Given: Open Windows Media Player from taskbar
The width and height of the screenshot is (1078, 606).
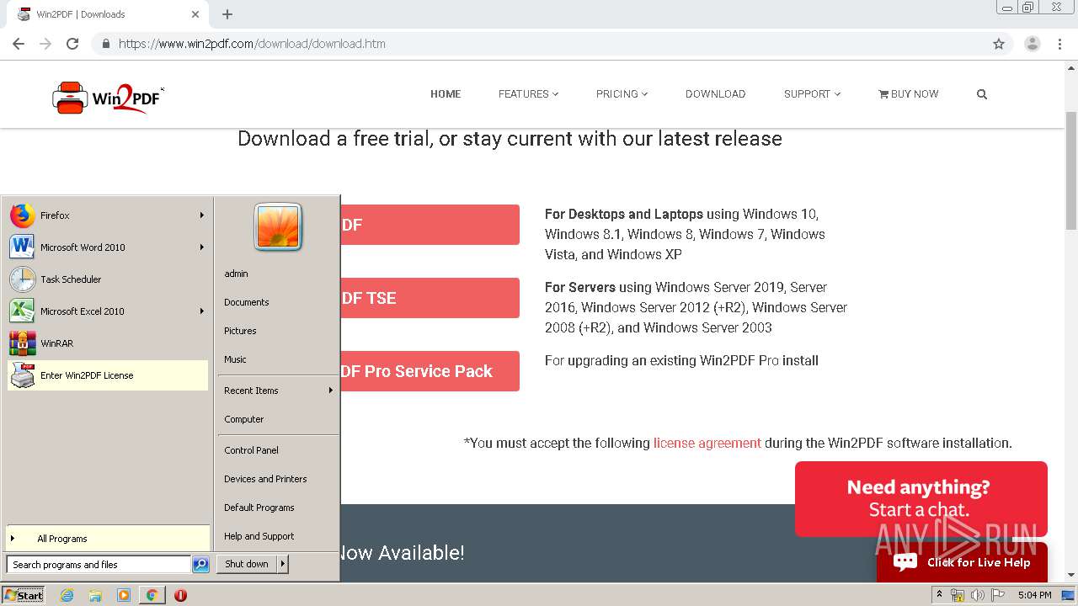Looking at the screenshot, I should pyautogui.click(x=124, y=595).
